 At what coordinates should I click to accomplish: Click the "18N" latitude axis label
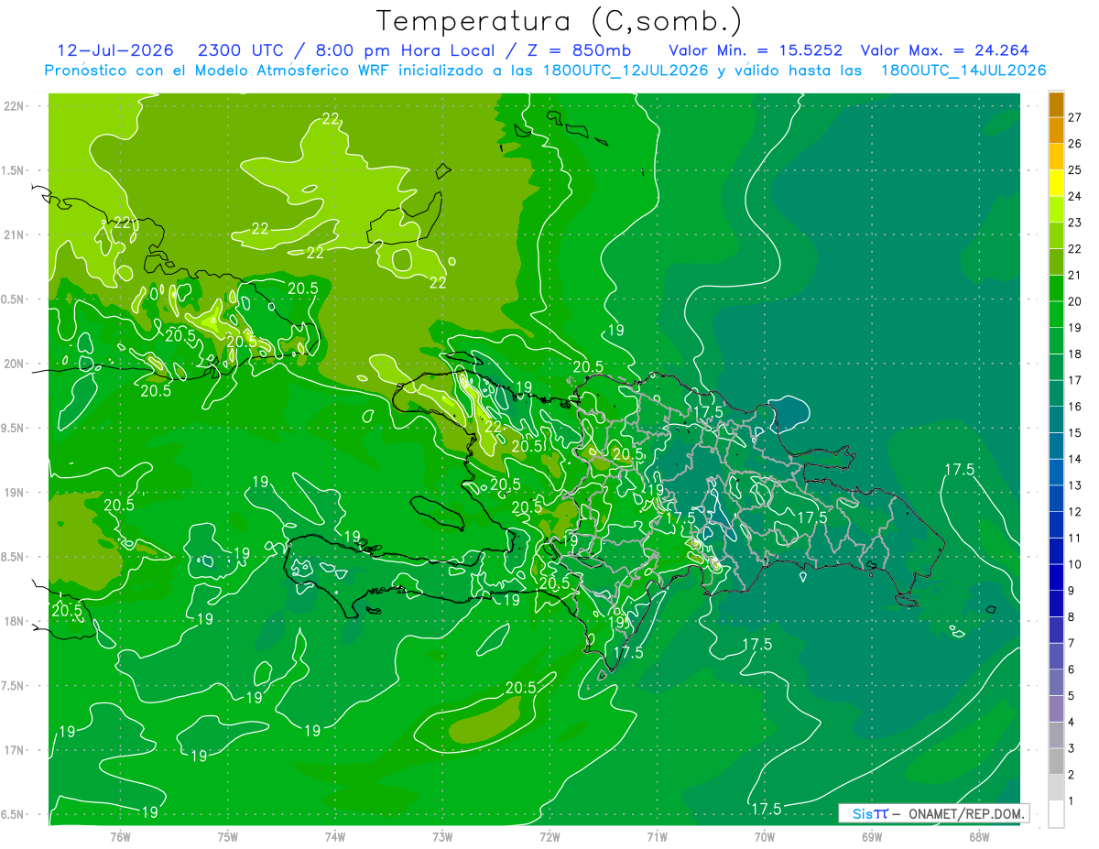(x=15, y=621)
